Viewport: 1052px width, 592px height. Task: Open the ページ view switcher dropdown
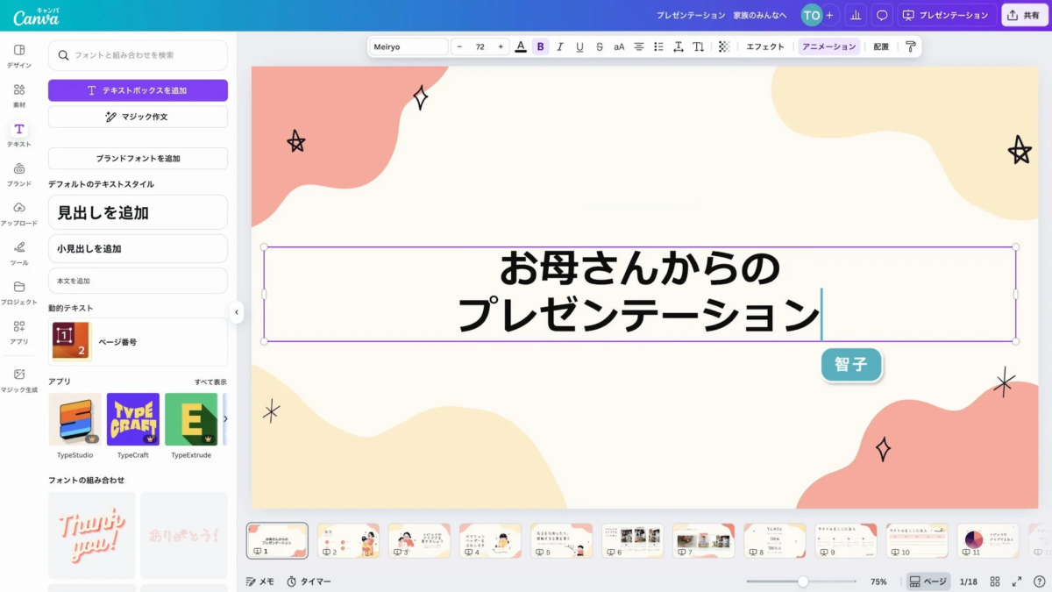tap(931, 581)
